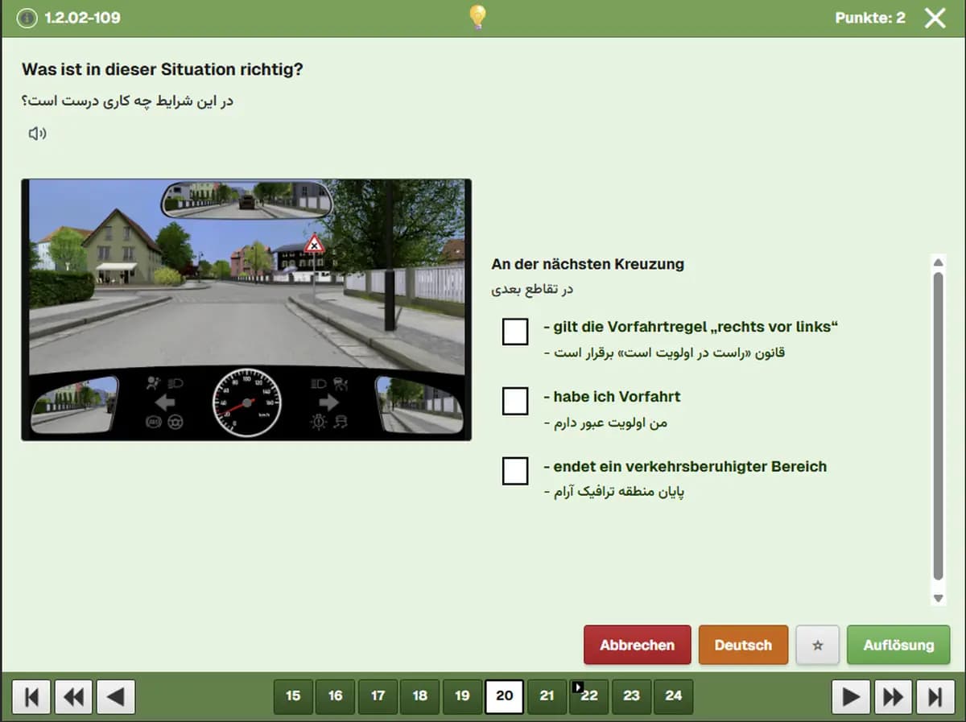This screenshot has height=722, width=966.
Task: Mark question with the star button
Action: click(818, 645)
